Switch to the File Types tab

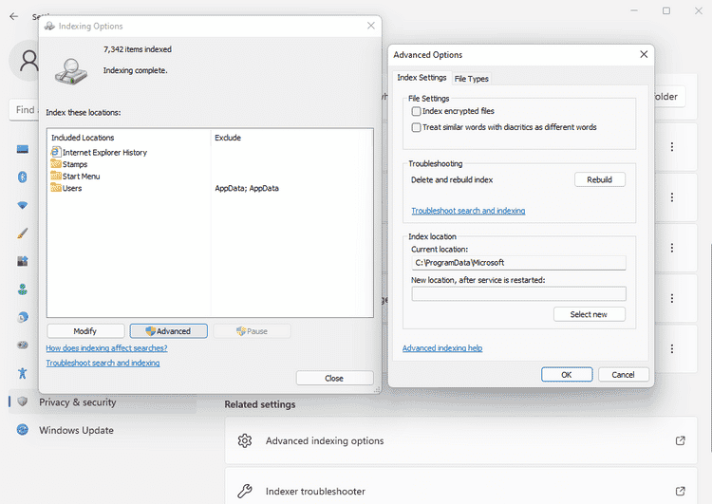tap(471, 79)
